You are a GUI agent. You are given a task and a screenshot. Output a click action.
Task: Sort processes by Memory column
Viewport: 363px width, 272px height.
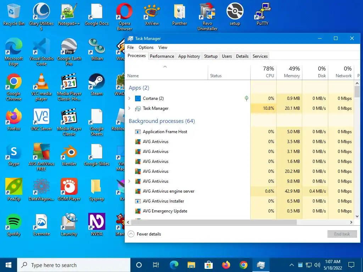pyautogui.click(x=289, y=72)
